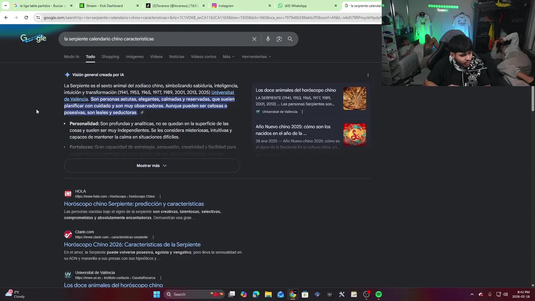Select the Imágenes results tab
This screenshot has height=301, width=535.
pyautogui.click(x=135, y=56)
